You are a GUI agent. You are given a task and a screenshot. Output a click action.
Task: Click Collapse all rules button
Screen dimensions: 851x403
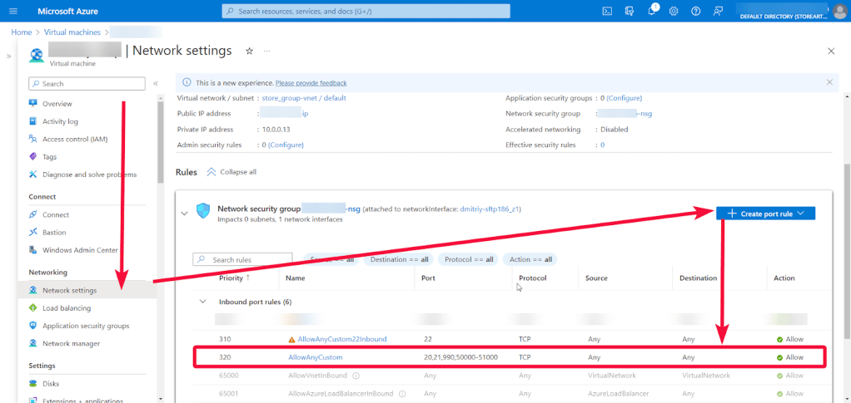[x=231, y=172]
